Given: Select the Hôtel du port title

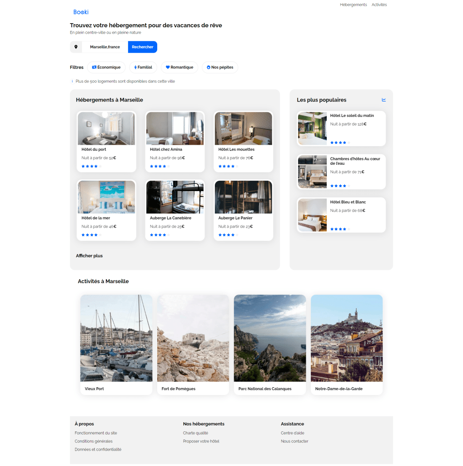Looking at the screenshot, I should click(x=94, y=149).
